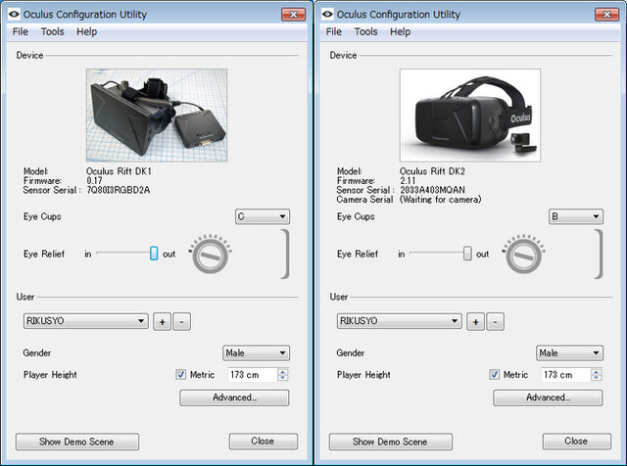The height and width of the screenshot is (466, 627).
Task: Open the File menu in the DK1 window
Action: [20, 31]
